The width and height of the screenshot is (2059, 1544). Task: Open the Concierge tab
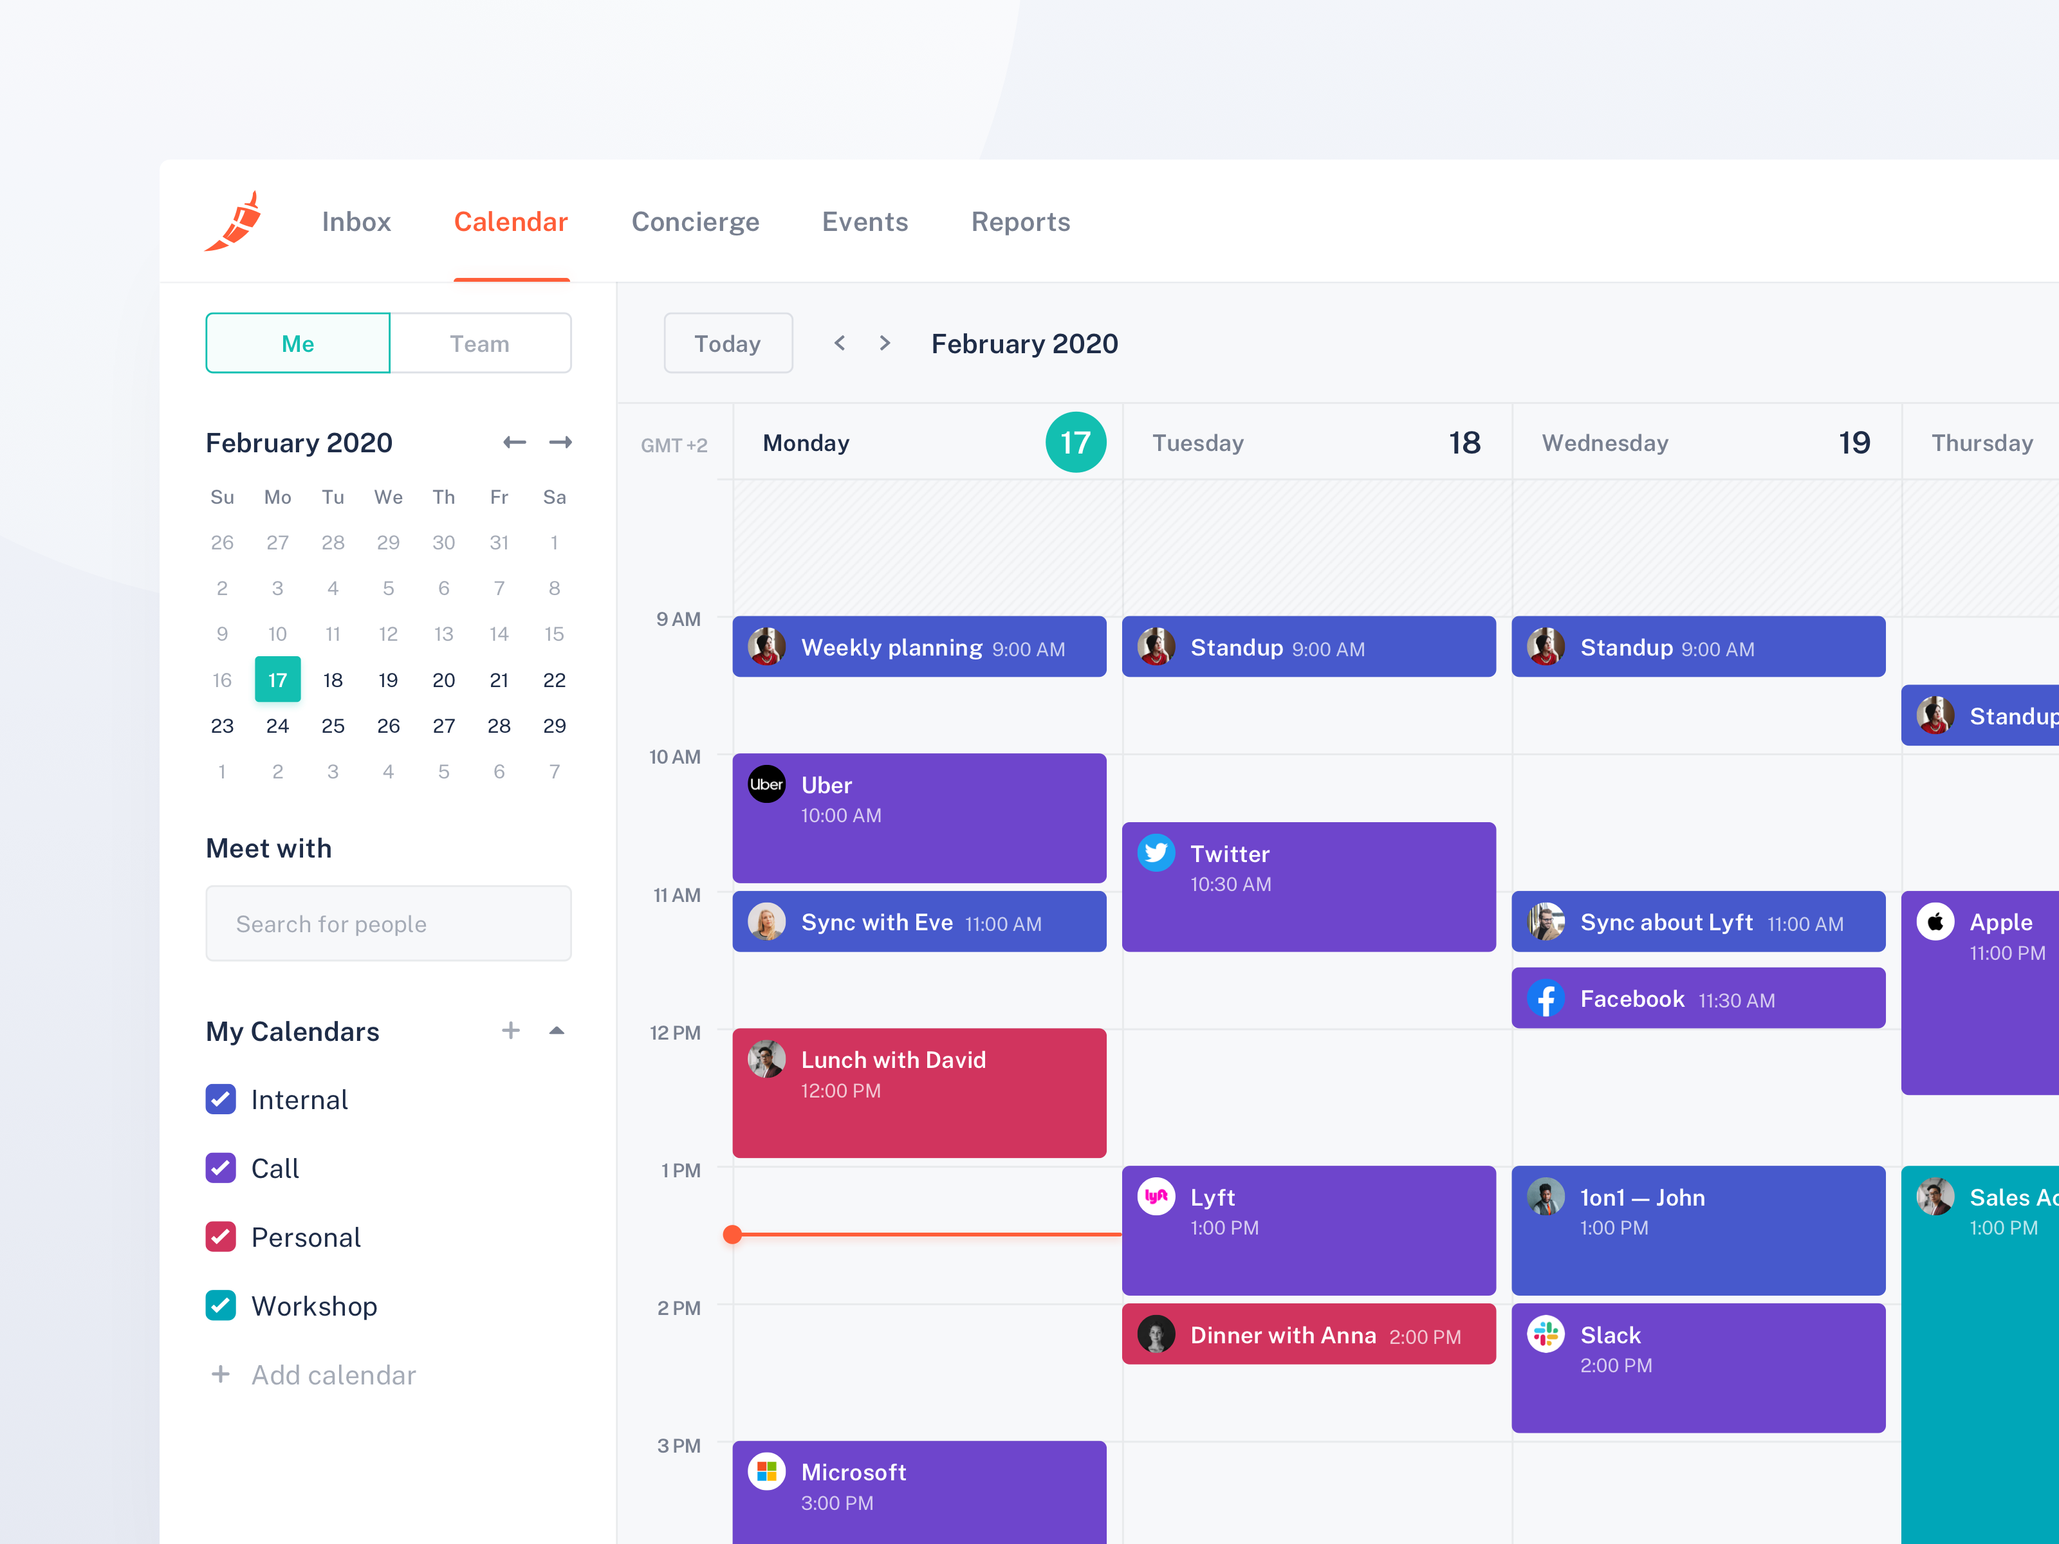(x=696, y=221)
